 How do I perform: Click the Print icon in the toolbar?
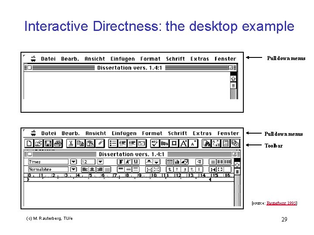(x=58, y=143)
